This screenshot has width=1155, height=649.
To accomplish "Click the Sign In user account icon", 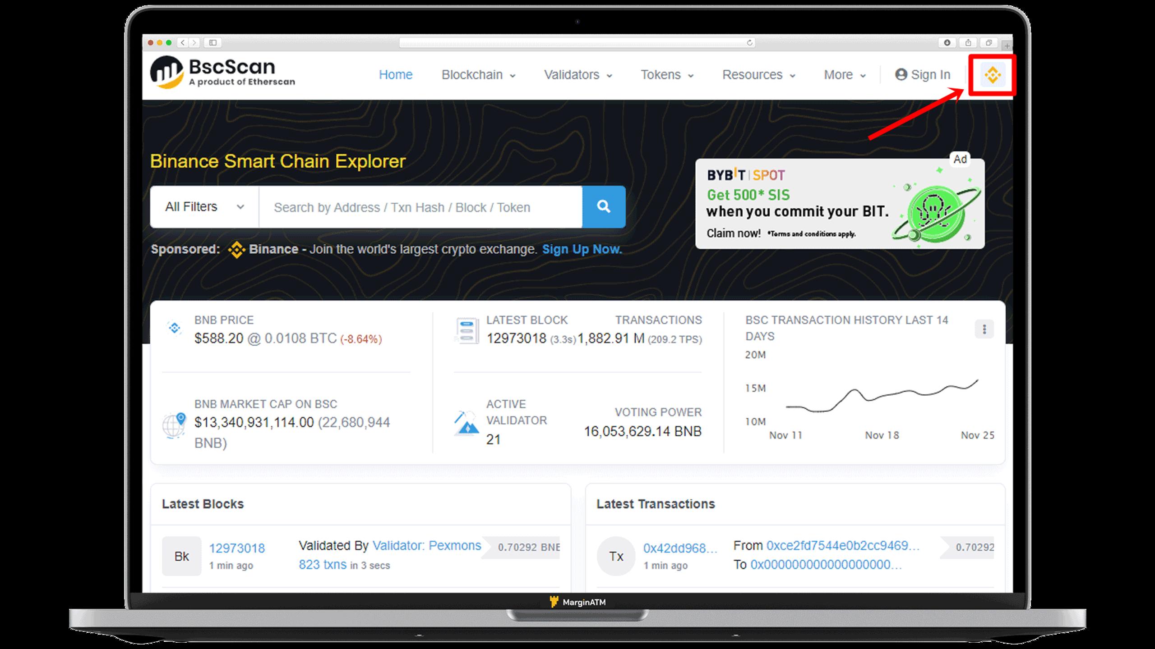I will 901,74.
